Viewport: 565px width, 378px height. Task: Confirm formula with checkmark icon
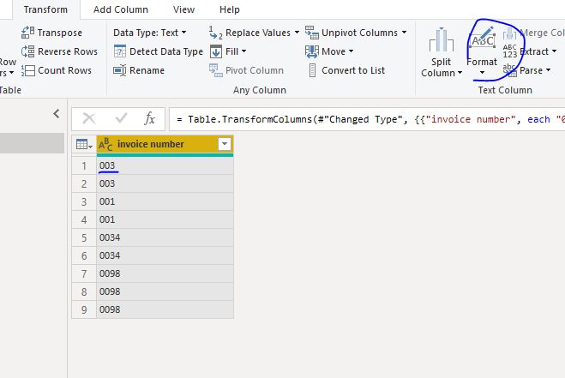coord(121,117)
